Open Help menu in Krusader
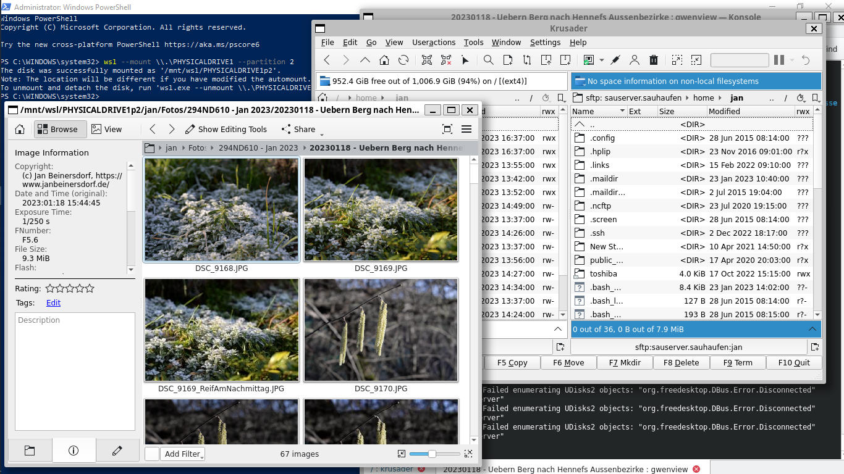 (578, 42)
